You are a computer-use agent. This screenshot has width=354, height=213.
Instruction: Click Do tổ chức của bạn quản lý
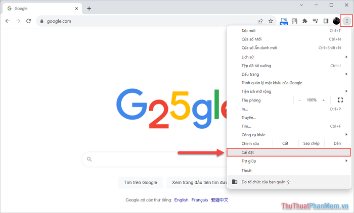tap(289, 182)
